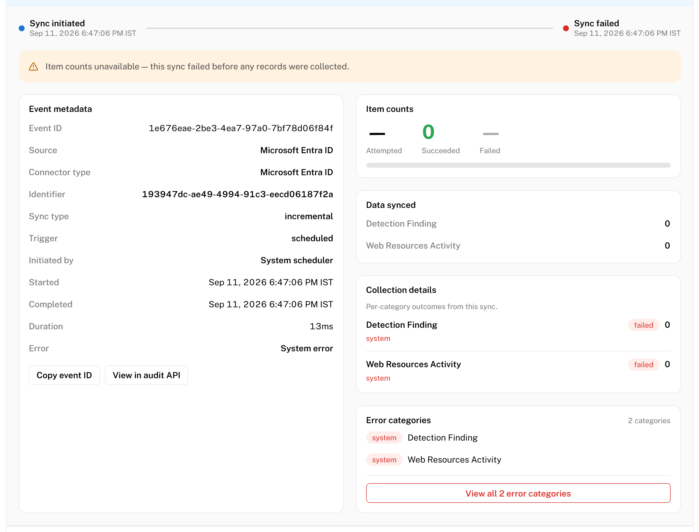
Task: Click the Failed dash count
Action: pyautogui.click(x=491, y=134)
